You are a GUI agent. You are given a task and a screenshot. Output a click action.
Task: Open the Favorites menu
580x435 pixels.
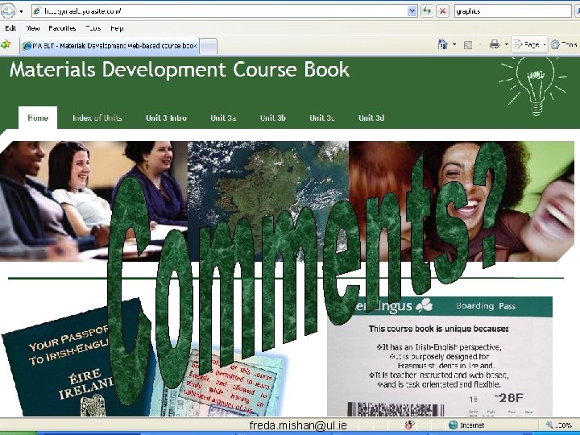[62, 28]
